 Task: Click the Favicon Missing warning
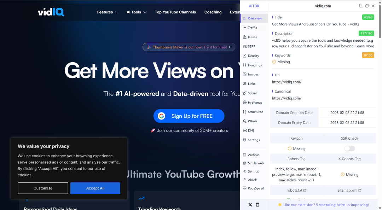point(296,148)
